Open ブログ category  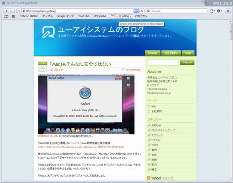tap(155, 145)
